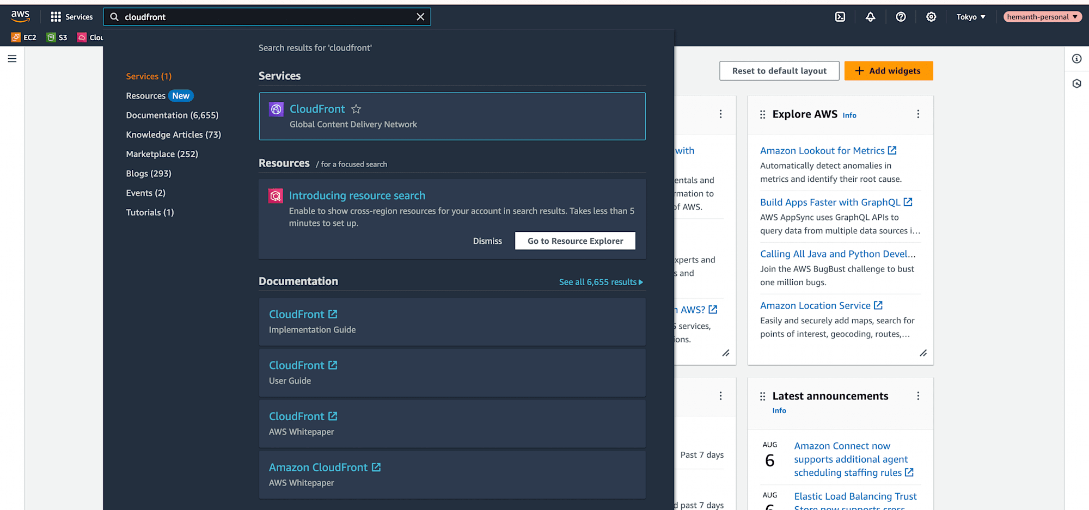
Task: Open Amazon Location Service link
Action: [x=821, y=305]
